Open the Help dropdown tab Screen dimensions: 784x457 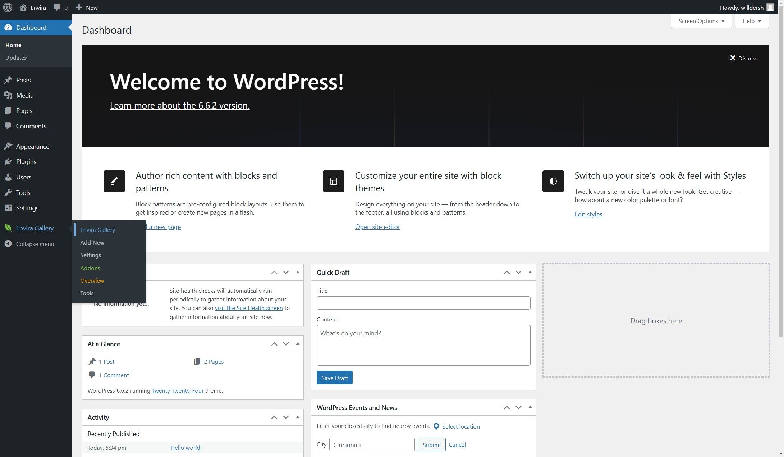752,21
